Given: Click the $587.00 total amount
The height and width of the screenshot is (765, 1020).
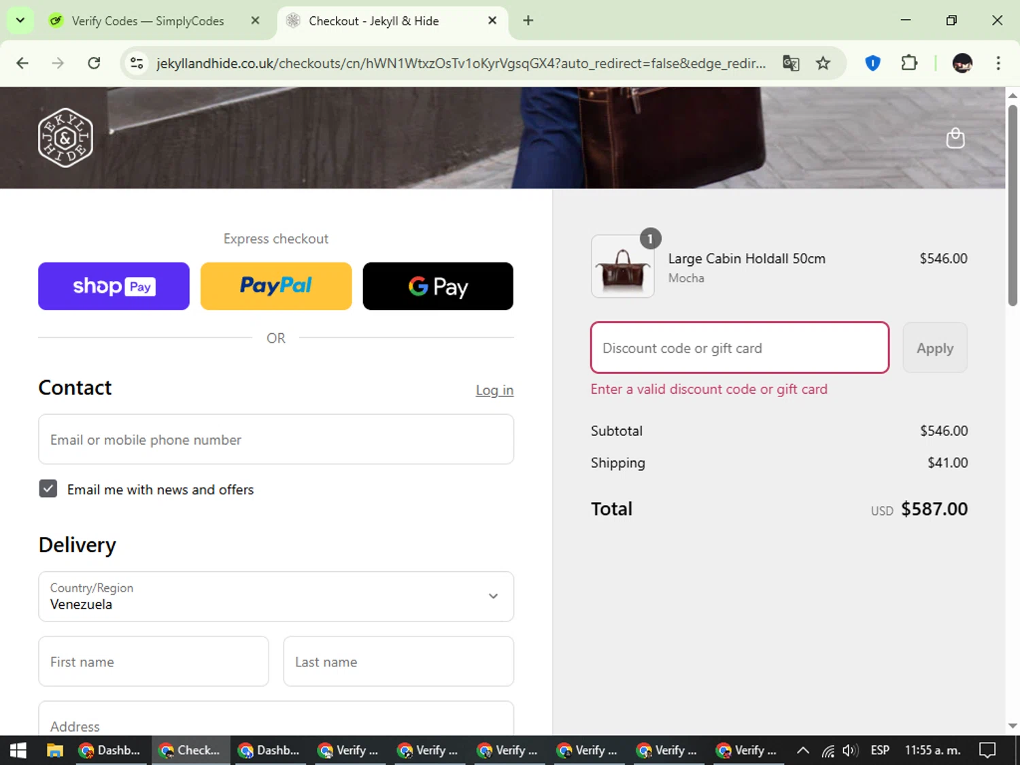Looking at the screenshot, I should (x=934, y=509).
